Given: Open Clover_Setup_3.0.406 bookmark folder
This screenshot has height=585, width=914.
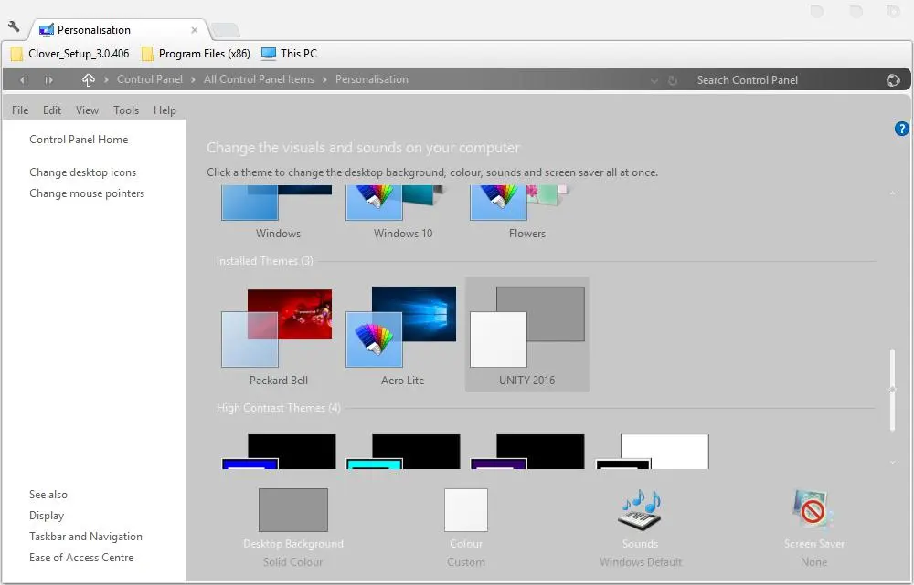Looking at the screenshot, I should pos(71,54).
